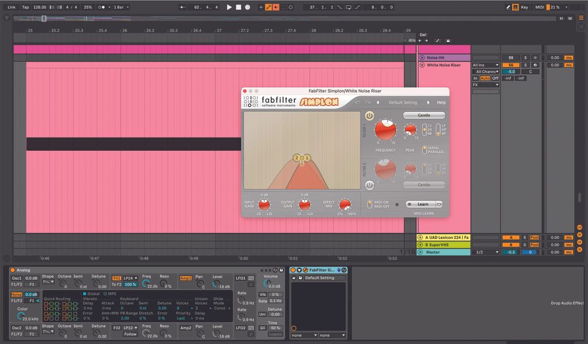Click the Filter 1 LP/HP/BP type switch

click(x=438, y=130)
